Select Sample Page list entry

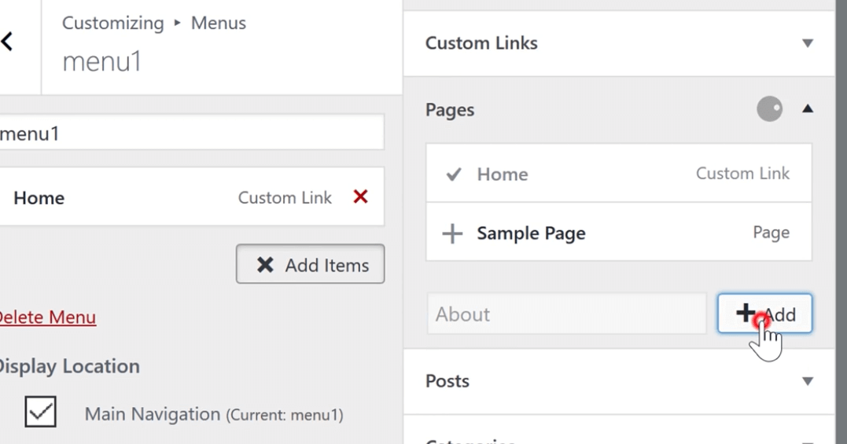coord(618,233)
